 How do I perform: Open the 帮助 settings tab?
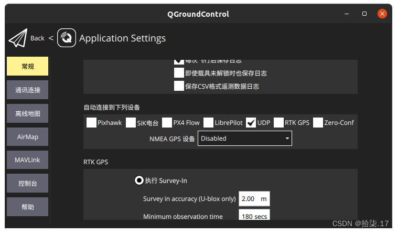click(28, 207)
